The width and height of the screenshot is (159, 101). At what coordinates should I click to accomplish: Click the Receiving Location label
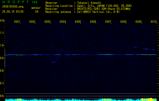(x=59, y=6)
